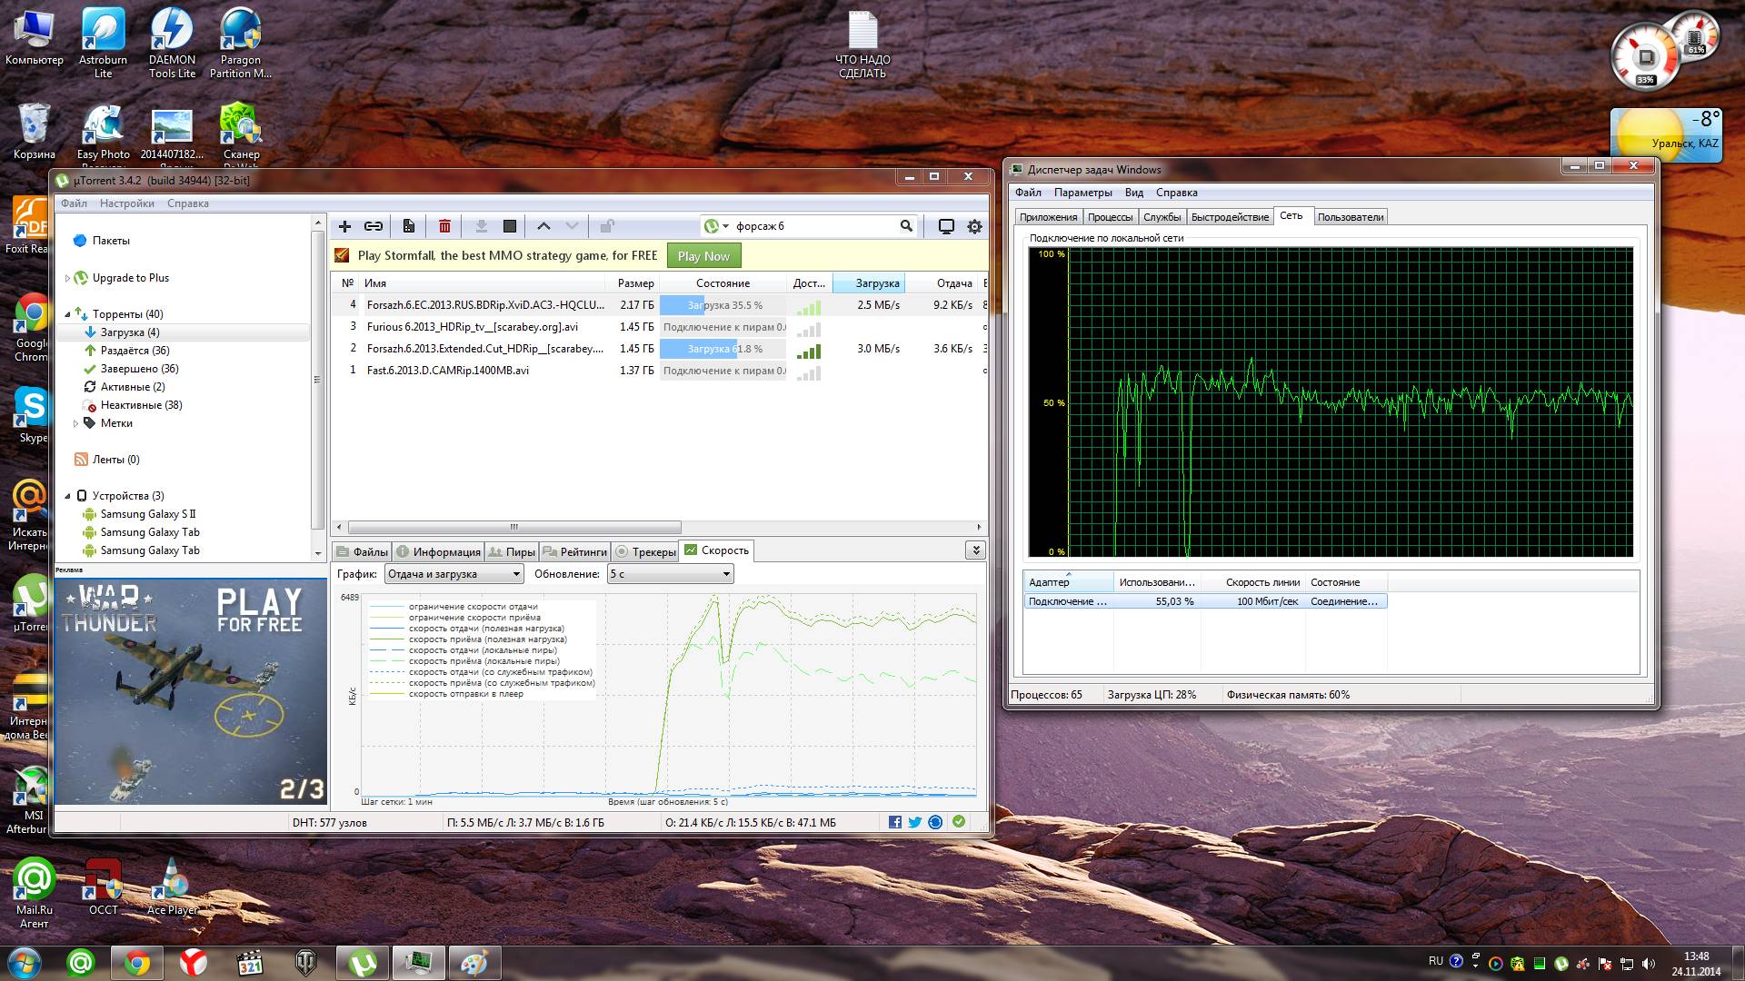This screenshot has width=1745, height=981.
Task: Click the Remote monitor icon in toolbar
Action: (946, 226)
